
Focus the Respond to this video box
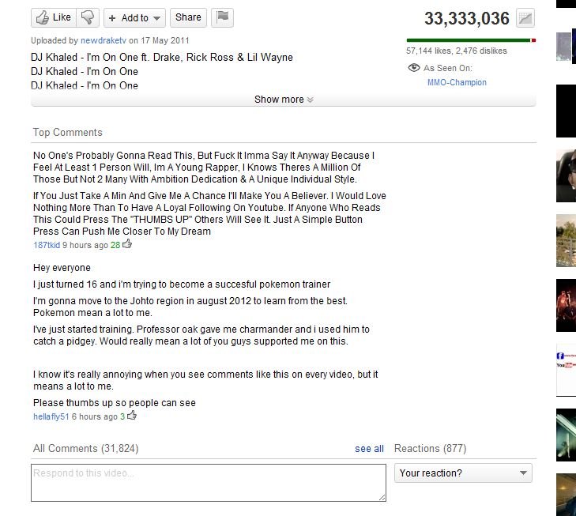click(209, 483)
